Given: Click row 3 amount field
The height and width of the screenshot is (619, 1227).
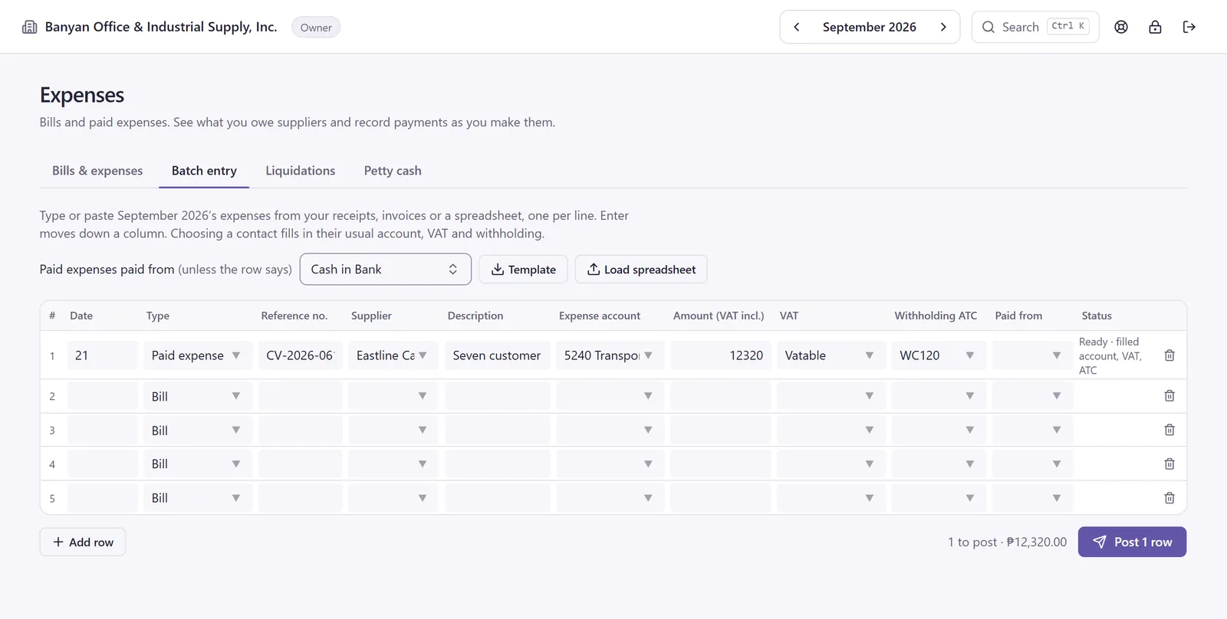Looking at the screenshot, I should pos(721,430).
